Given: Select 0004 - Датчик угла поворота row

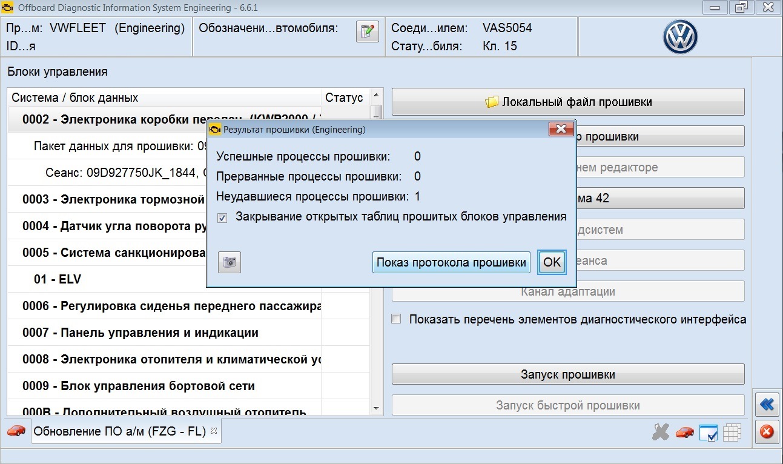Looking at the screenshot, I should click(x=188, y=226).
